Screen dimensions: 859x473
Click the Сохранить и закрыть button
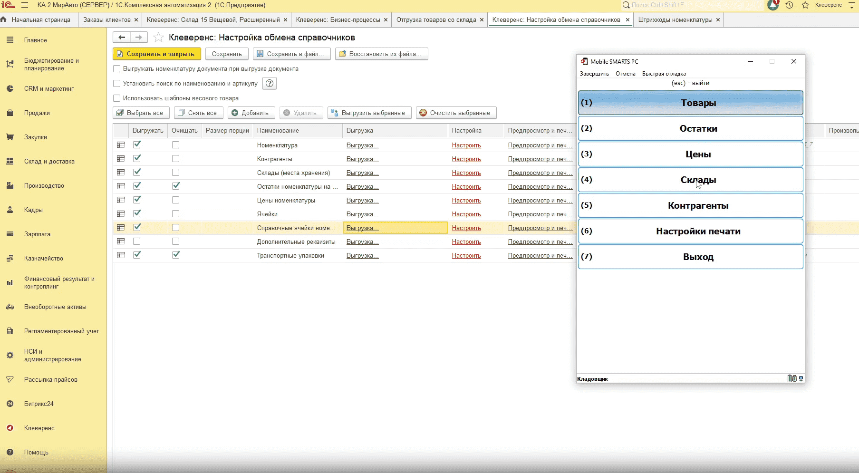[x=156, y=54]
